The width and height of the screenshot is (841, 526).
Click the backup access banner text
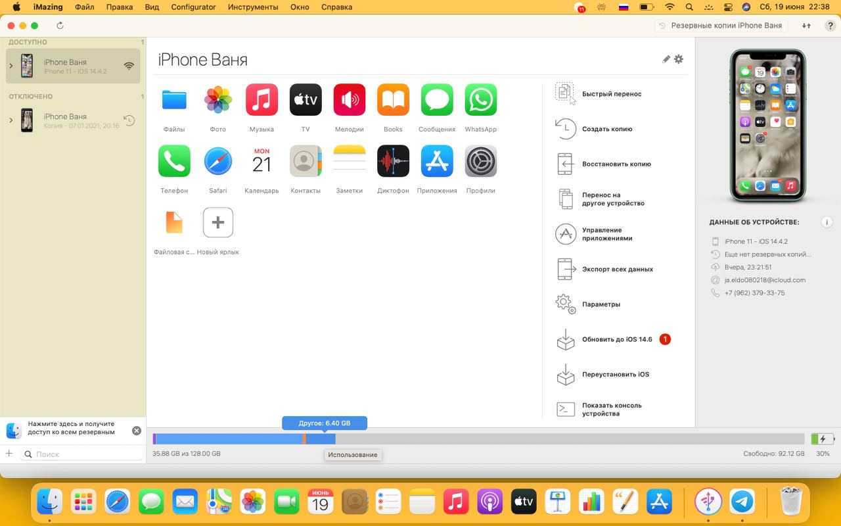tap(71, 428)
